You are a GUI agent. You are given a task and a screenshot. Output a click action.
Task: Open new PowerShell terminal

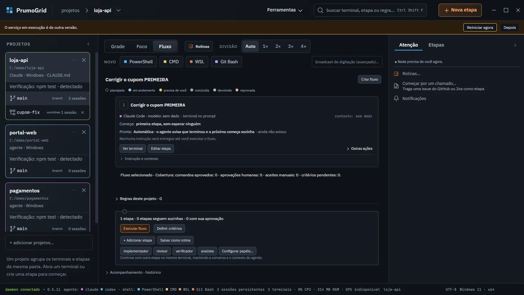coord(139,62)
